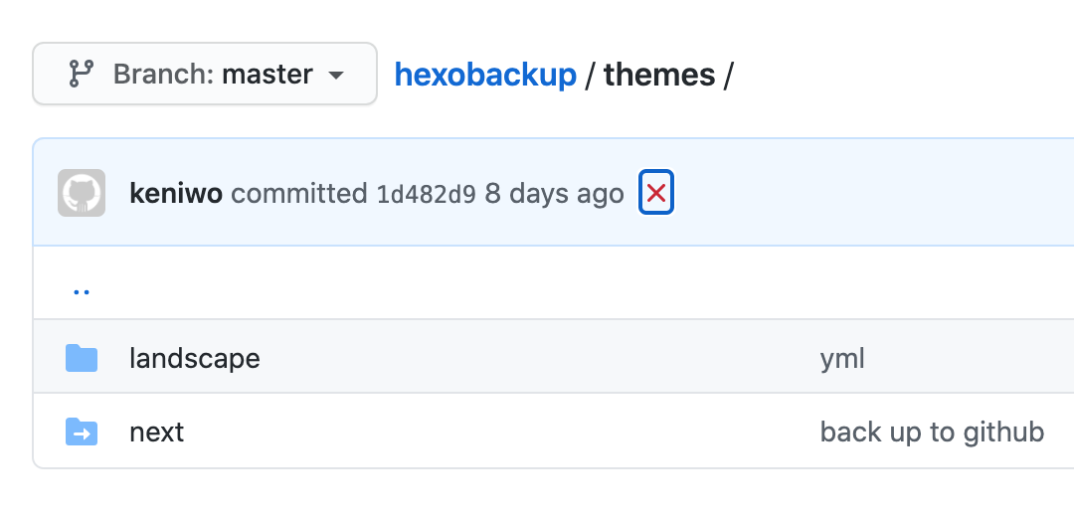Click the caret arrow beside master
1074x519 pixels.
(x=336, y=76)
